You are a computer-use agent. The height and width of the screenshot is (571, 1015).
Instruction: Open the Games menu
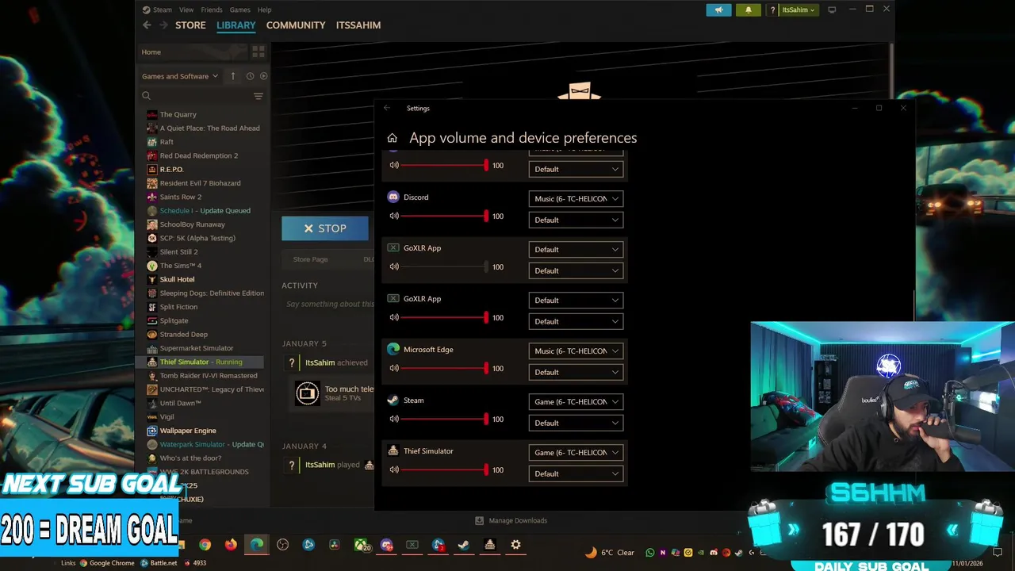(x=240, y=10)
